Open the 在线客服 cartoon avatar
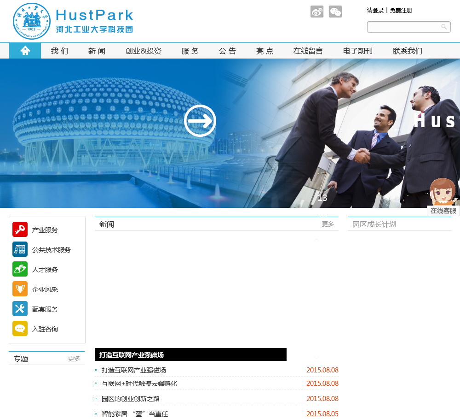The height and width of the screenshot is (419, 460). [443, 192]
